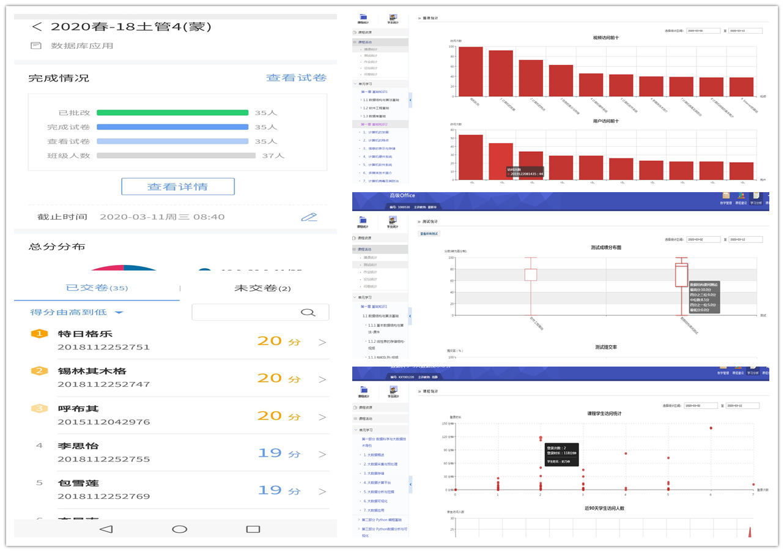Click the blue 完成试卷 progress bar

172,127
